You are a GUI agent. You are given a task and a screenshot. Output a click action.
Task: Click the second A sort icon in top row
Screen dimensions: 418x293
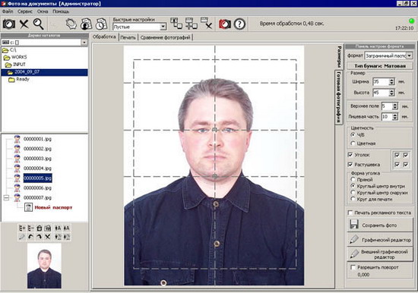(67, 228)
